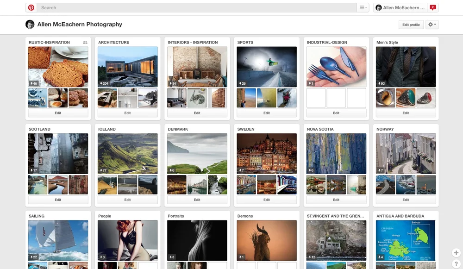This screenshot has height=269, width=463.
Task: Open the Demons board title
Action: 245,216
